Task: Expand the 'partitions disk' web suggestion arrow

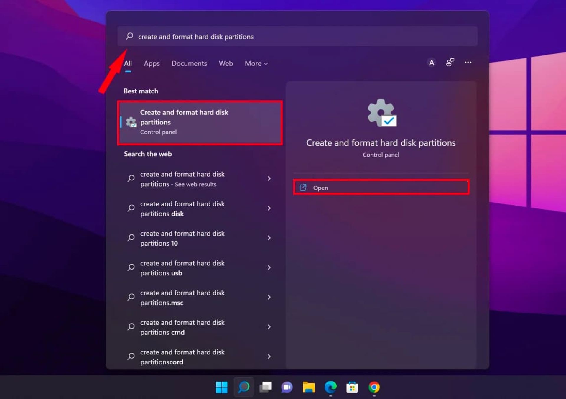Action: point(269,208)
